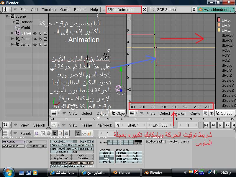Select the Object buttons sub-context icon beside Physics
Image resolution: width=236 pixels, height=177 pixels.
coord(78,133)
